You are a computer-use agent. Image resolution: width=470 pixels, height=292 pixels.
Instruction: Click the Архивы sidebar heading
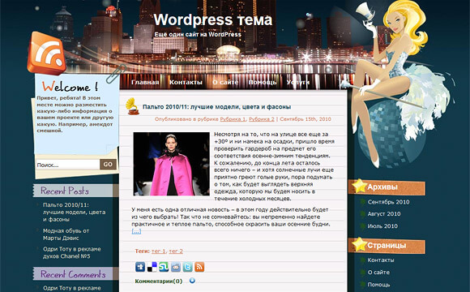click(x=382, y=187)
